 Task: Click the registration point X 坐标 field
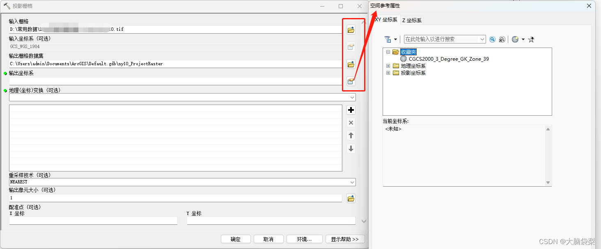tap(93, 221)
